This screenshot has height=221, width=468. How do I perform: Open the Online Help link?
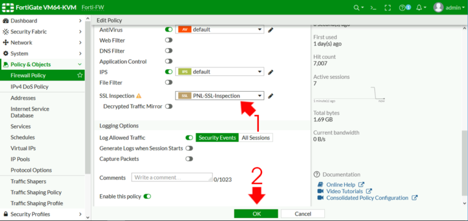(x=341, y=185)
